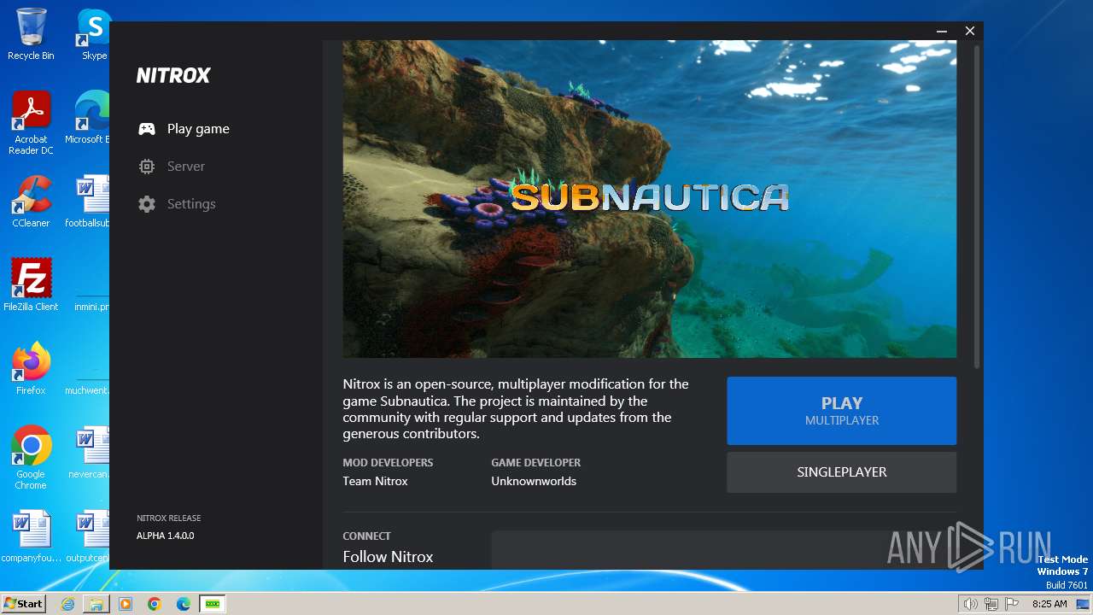Image resolution: width=1093 pixels, height=615 pixels.
Task: Open the Firefox desktop icon
Action: pos(31,369)
